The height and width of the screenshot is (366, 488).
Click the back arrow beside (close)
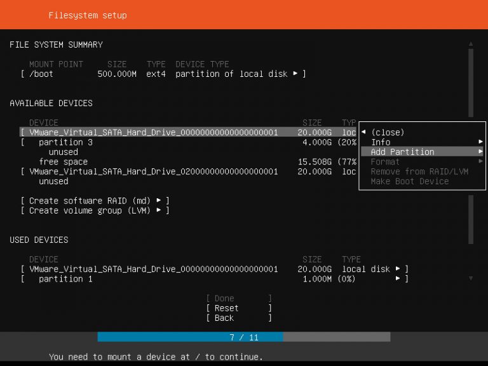tap(363, 132)
